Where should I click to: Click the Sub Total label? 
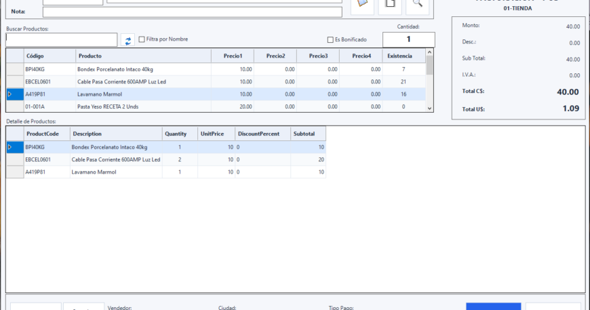point(474,58)
